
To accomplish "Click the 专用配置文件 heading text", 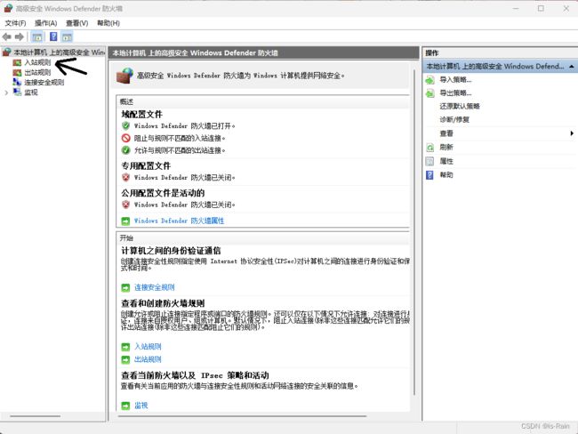I will click(146, 166).
